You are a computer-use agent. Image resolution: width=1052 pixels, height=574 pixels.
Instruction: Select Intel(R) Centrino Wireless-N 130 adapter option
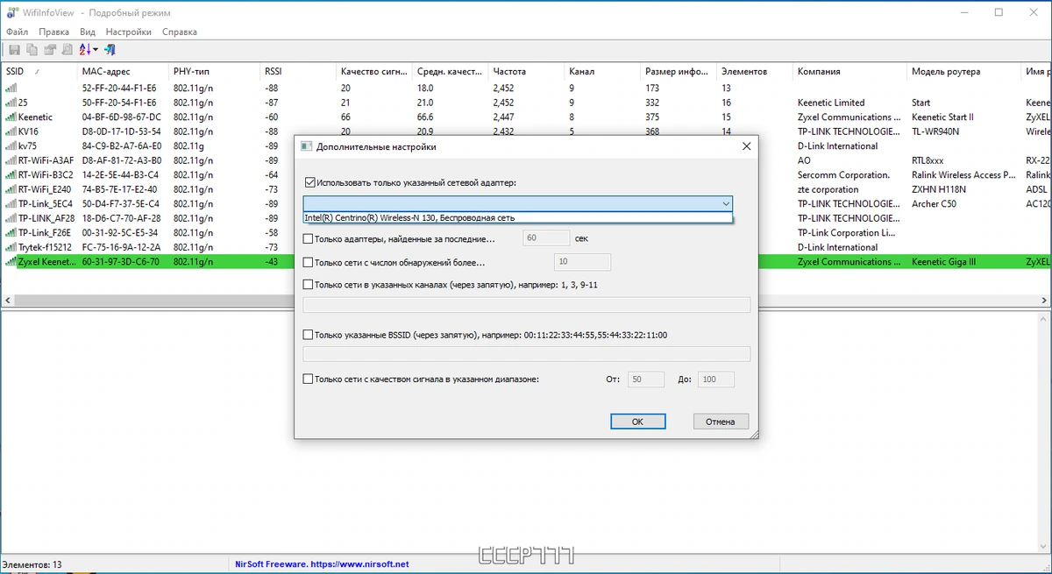click(x=517, y=217)
